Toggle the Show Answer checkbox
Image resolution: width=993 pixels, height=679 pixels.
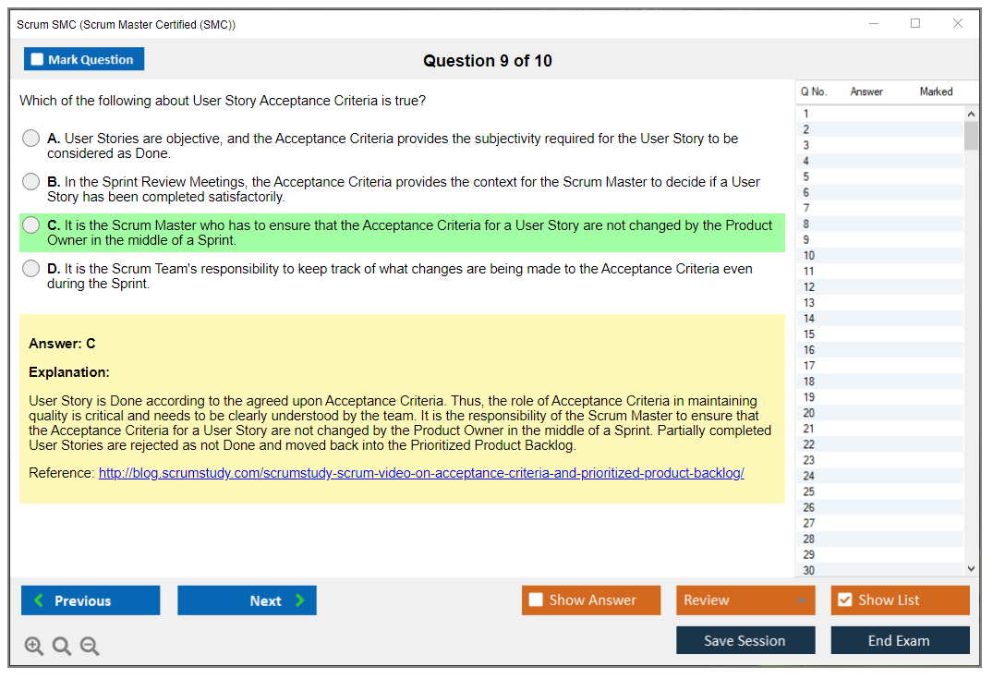[537, 600]
